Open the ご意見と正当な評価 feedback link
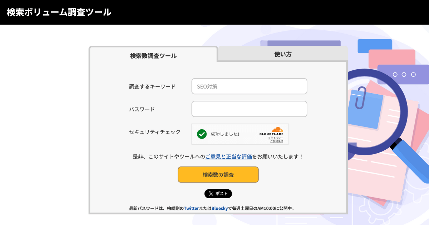429x225 pixels. pos(229,157)
